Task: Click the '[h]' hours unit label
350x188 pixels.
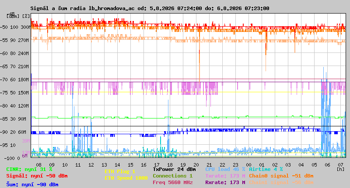Action: (340, 169)
